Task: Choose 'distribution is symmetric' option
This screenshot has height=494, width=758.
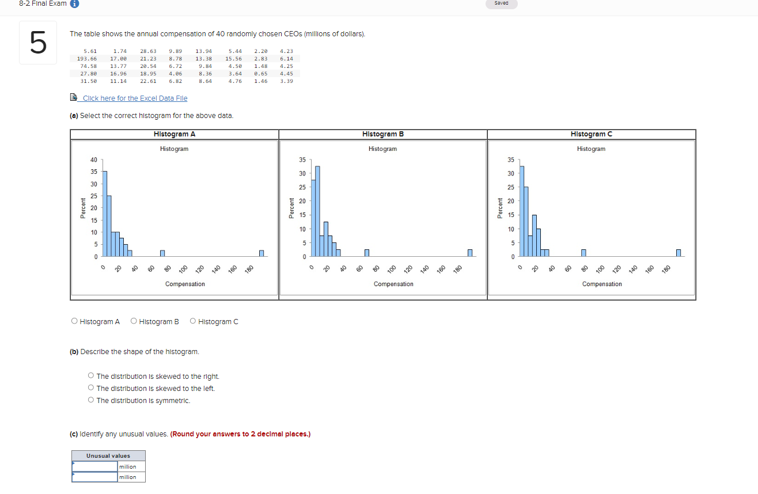Action: point(91,400)
